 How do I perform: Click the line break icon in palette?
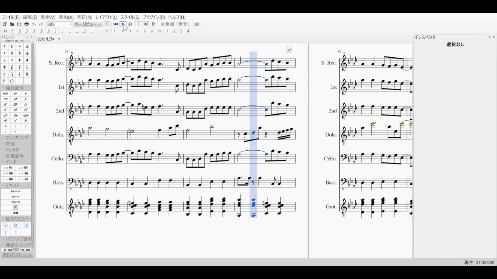5,225
